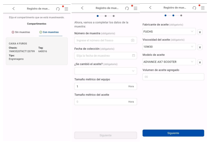Select the CAIXA 4 FUROS compartment card
This screenshot has width=213, height=142.
[37, 51]
